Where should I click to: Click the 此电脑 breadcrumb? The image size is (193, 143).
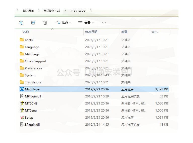coord(28,11)
